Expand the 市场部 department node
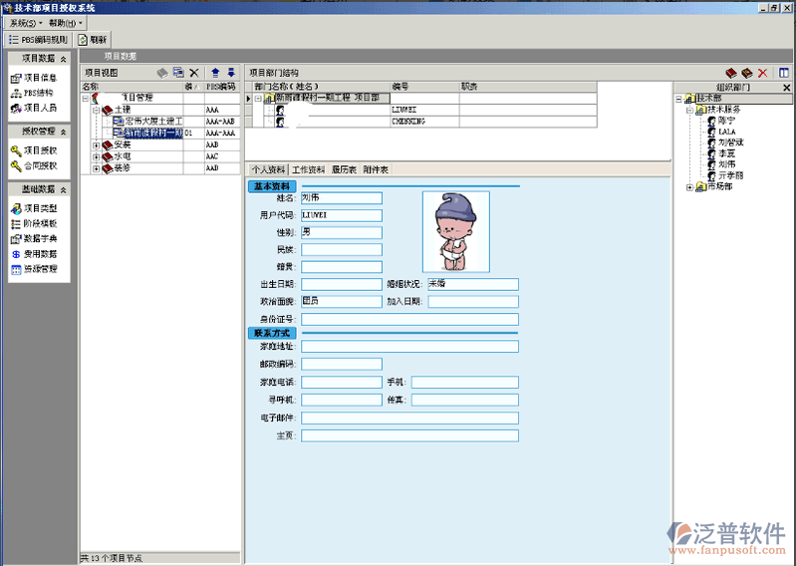This screenshot has width=796, height=566. [689, 187]
